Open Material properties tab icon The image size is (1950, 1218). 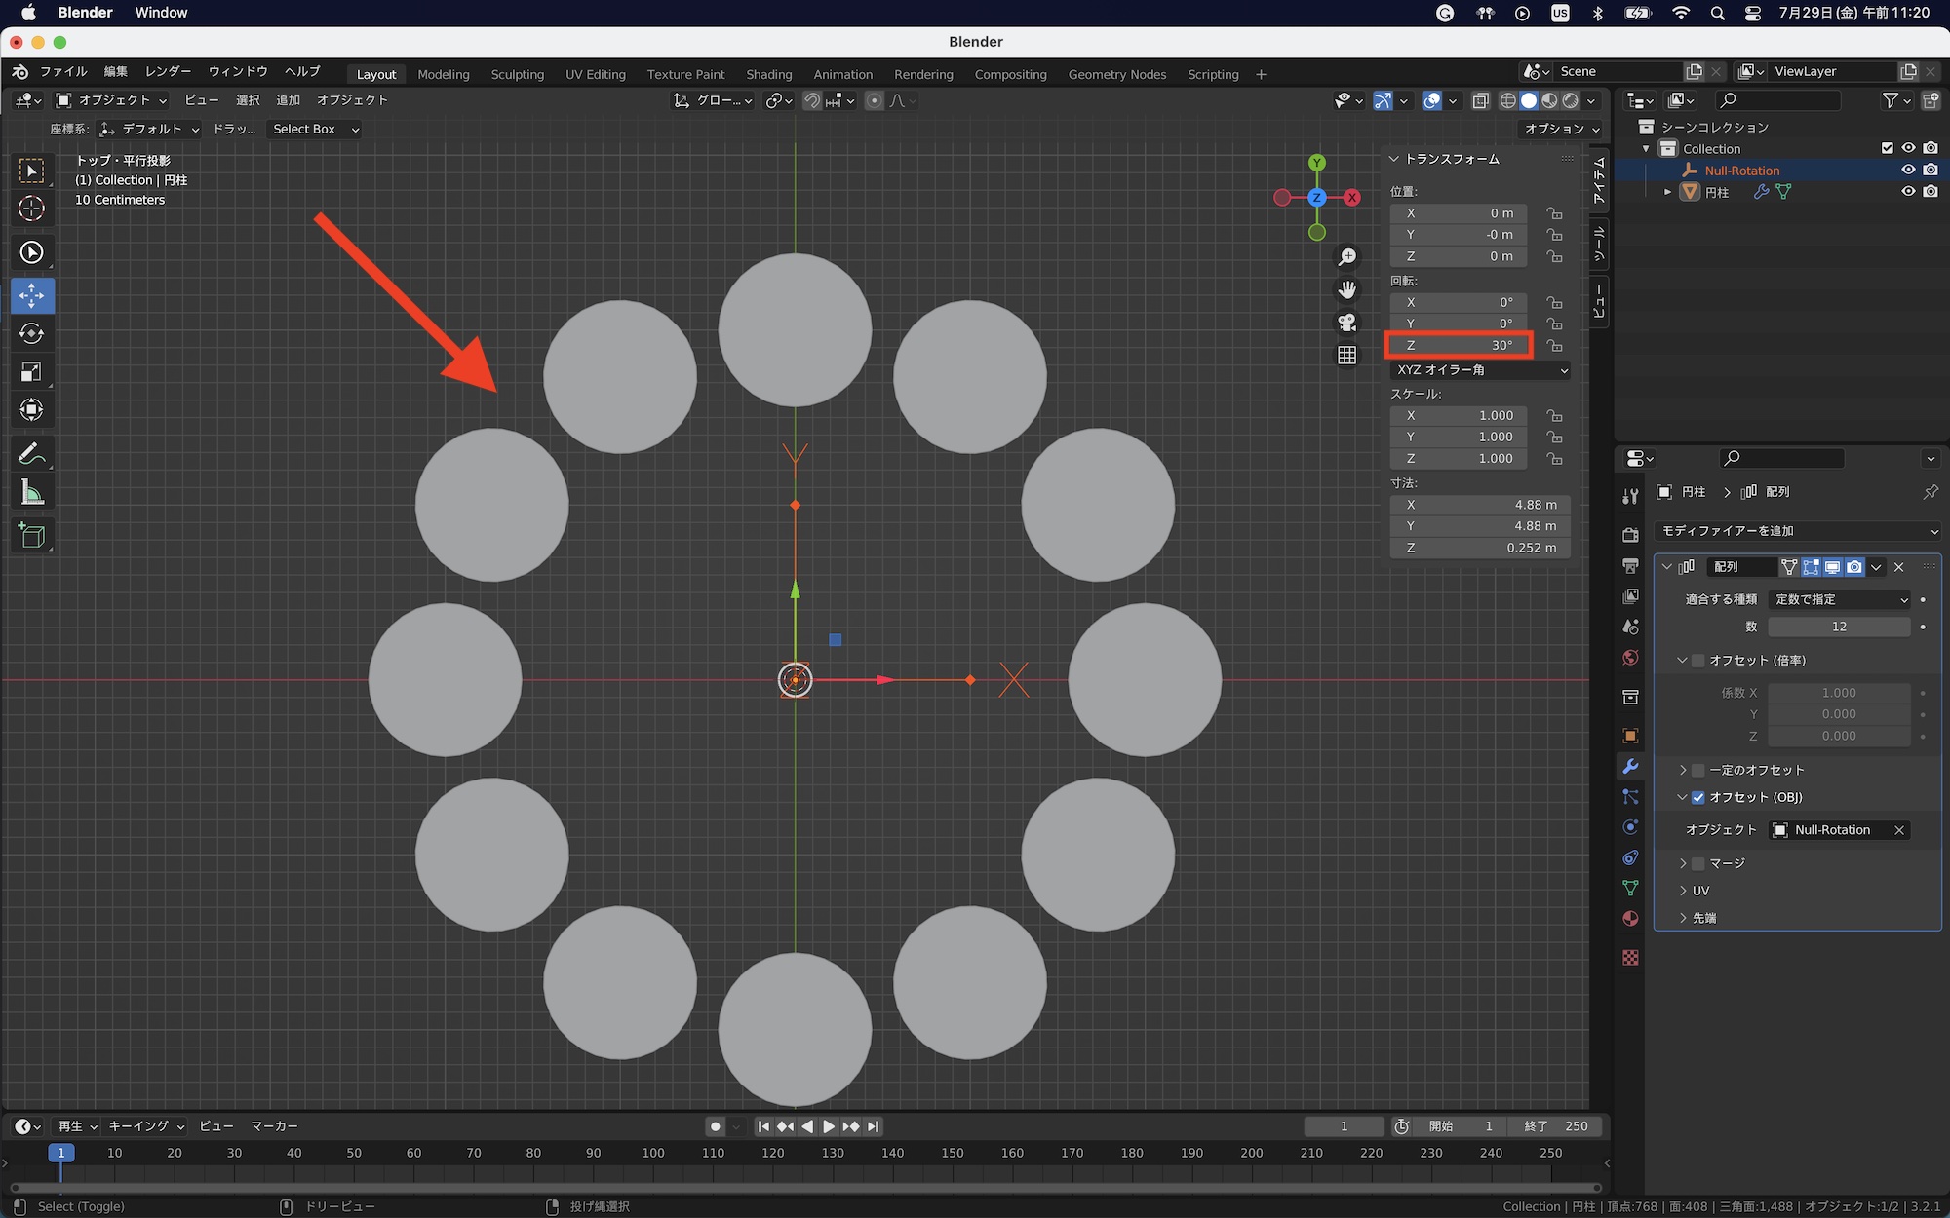pos(1630,919)
